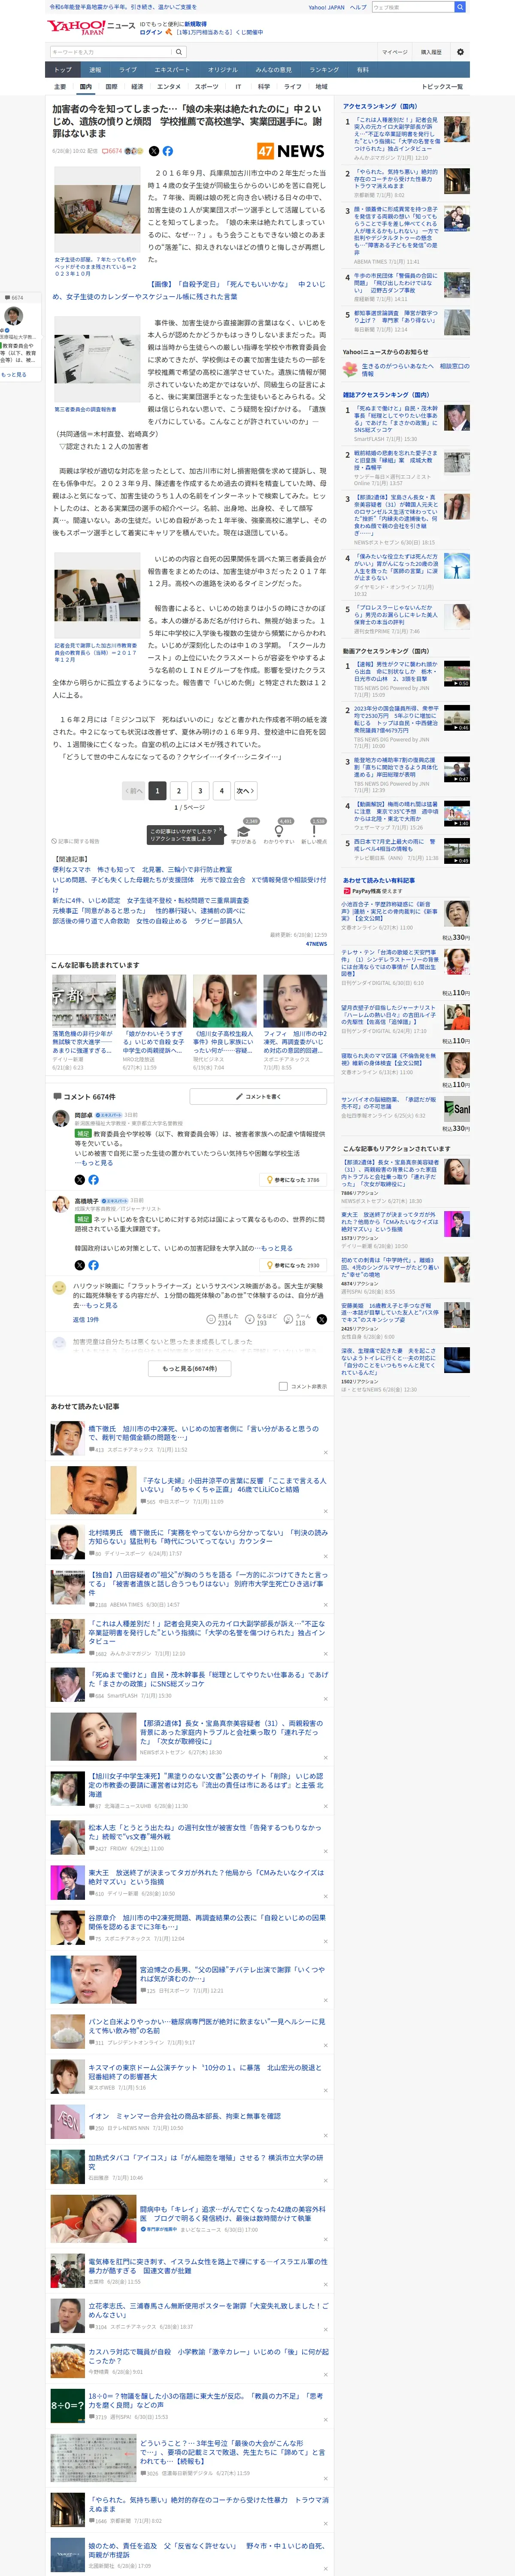This screenshot has width=515, height=2576.
Task: Click the わかりやすい lightbulb reaction icon
Action: (280, 832)
